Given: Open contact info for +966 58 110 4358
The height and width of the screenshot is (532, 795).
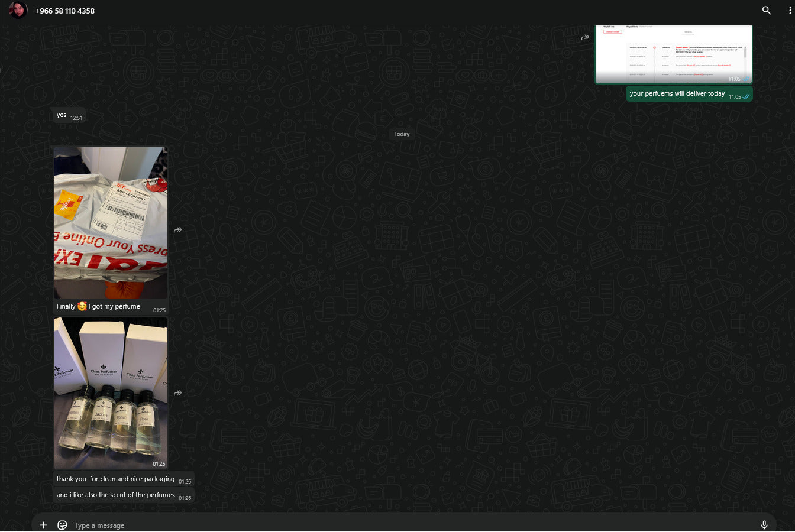Looking at the screenshot, I should tap(65, 11).
